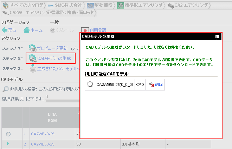Go back with the 戻る arrow
Viewport: 232px width, 149px height.
click(x=5, y=31)
